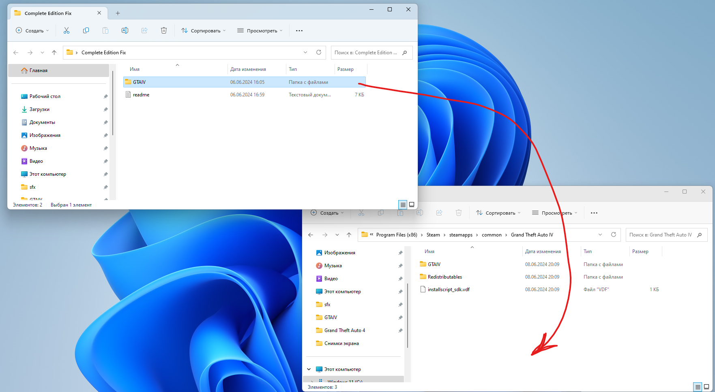Click Share icon in Complete Edition Fix toolbar
Viewport: 715px width, 392px height.
[x=144, y=30]
